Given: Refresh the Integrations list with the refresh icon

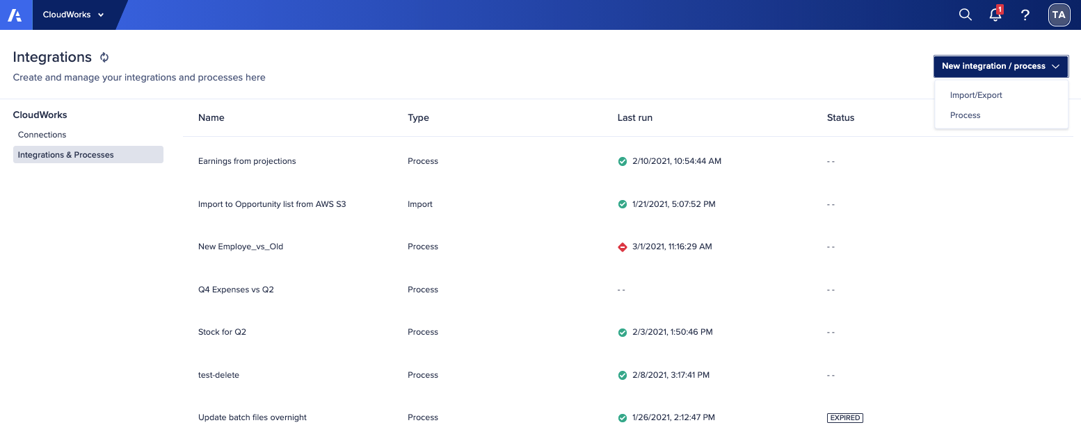Looking at the screenshot, I should (104, 57).
